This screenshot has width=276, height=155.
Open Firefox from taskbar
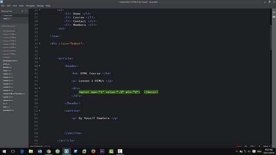click(93, 151)
